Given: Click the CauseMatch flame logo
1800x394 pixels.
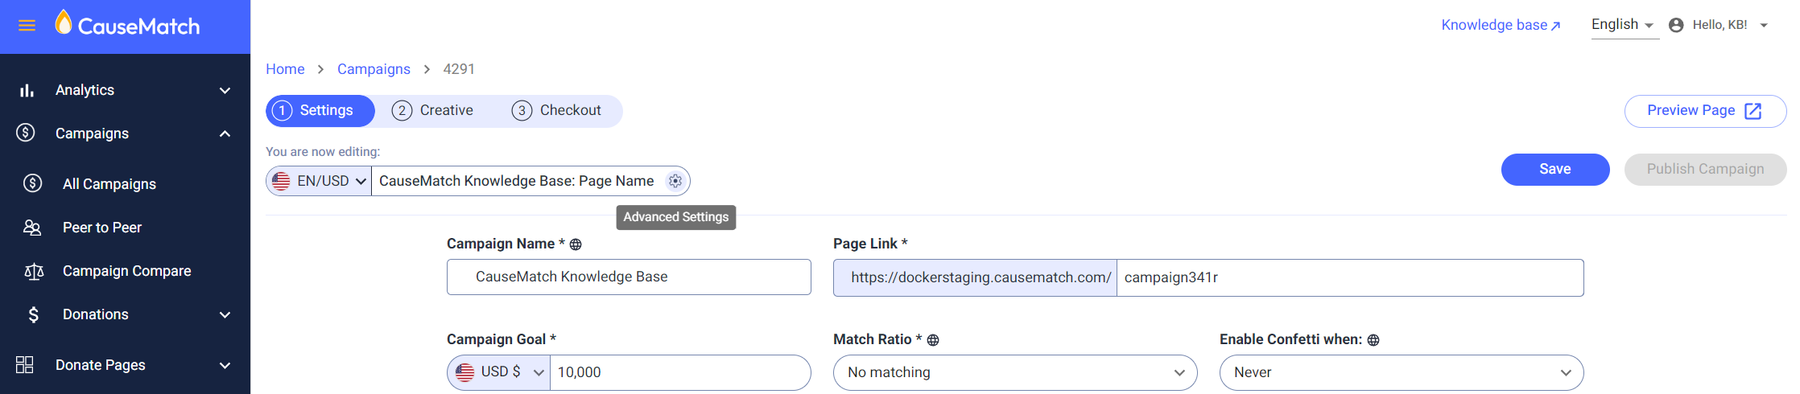Looking at the screenshot, I should 64,23.
